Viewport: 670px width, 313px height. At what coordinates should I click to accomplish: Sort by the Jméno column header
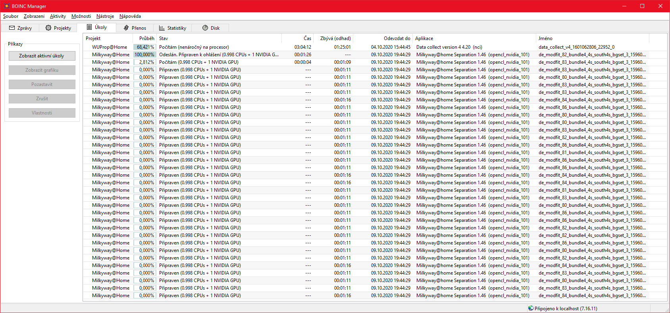(x=593, y=38)
